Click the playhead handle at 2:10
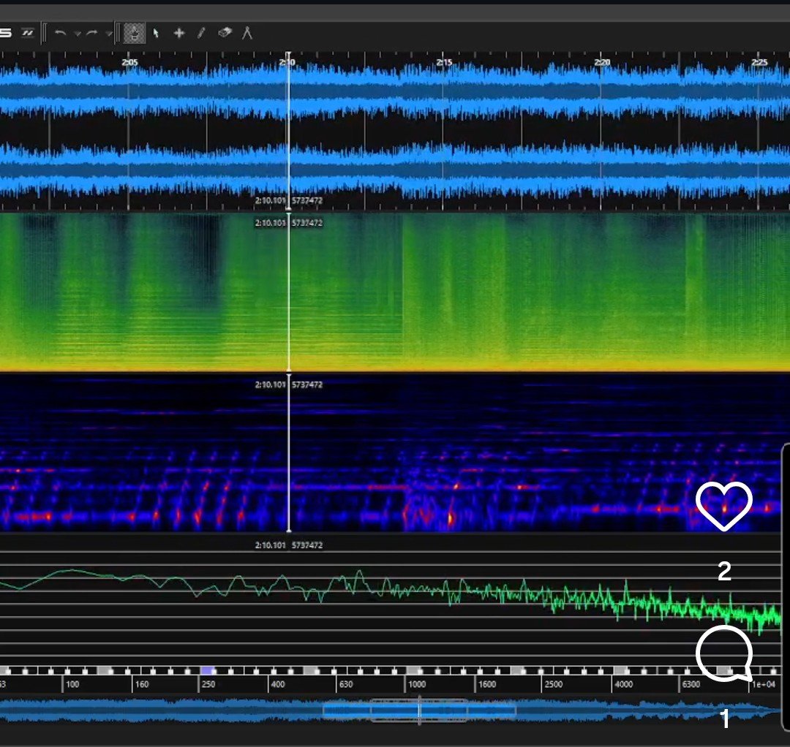The height and width of the screenshot is (747, 790). pyautogui.click(x=288, y=56)
